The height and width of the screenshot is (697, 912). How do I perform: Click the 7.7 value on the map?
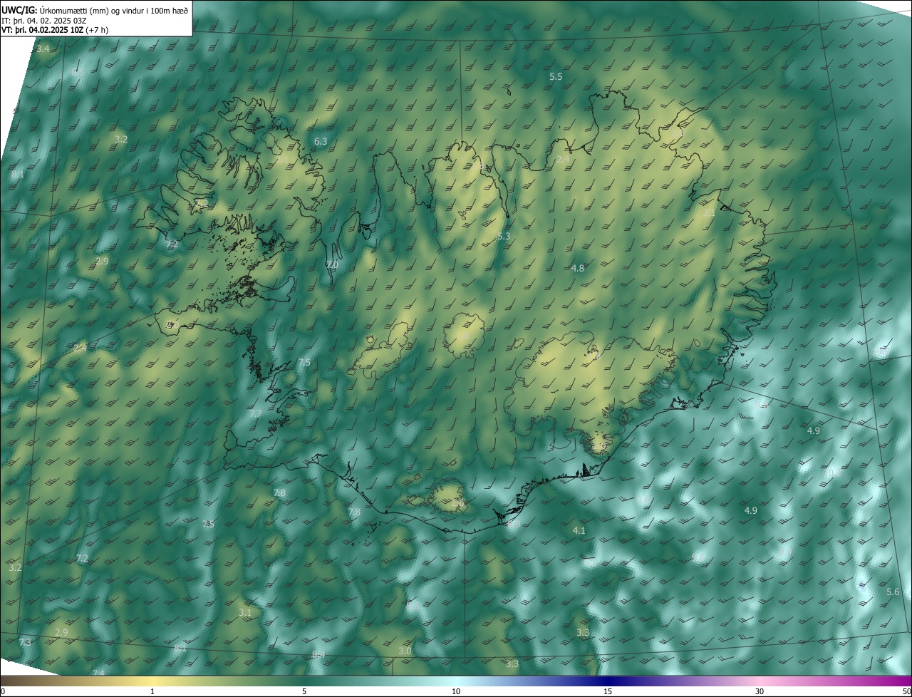pyautogui.click(x=256, y=414)
